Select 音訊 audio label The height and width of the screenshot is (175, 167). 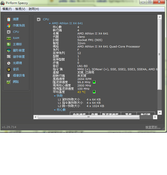16,69
